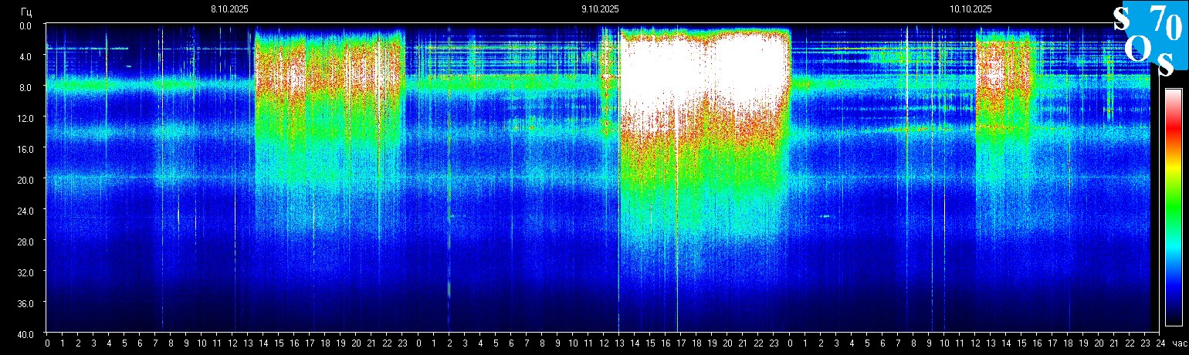The image size is (1189, 355).
Task: Click the color intensity scale bar
Action: (x=1173, y=207)
